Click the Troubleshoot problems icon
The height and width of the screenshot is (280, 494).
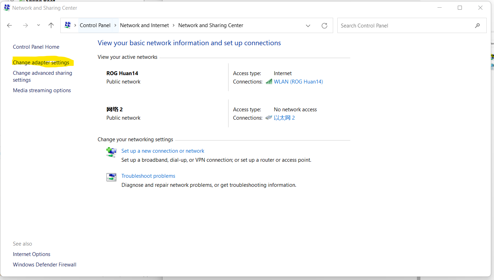coord(111,177)
